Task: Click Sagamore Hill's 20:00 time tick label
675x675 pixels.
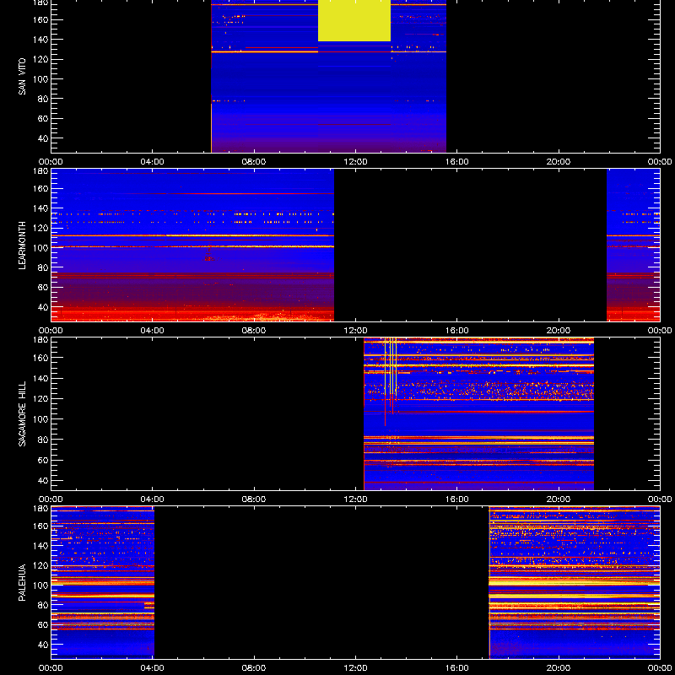Action: (559, 499)
